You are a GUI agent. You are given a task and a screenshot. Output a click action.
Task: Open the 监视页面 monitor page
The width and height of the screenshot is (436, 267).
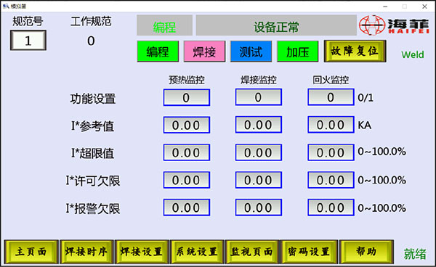click(x=252, y=252)
